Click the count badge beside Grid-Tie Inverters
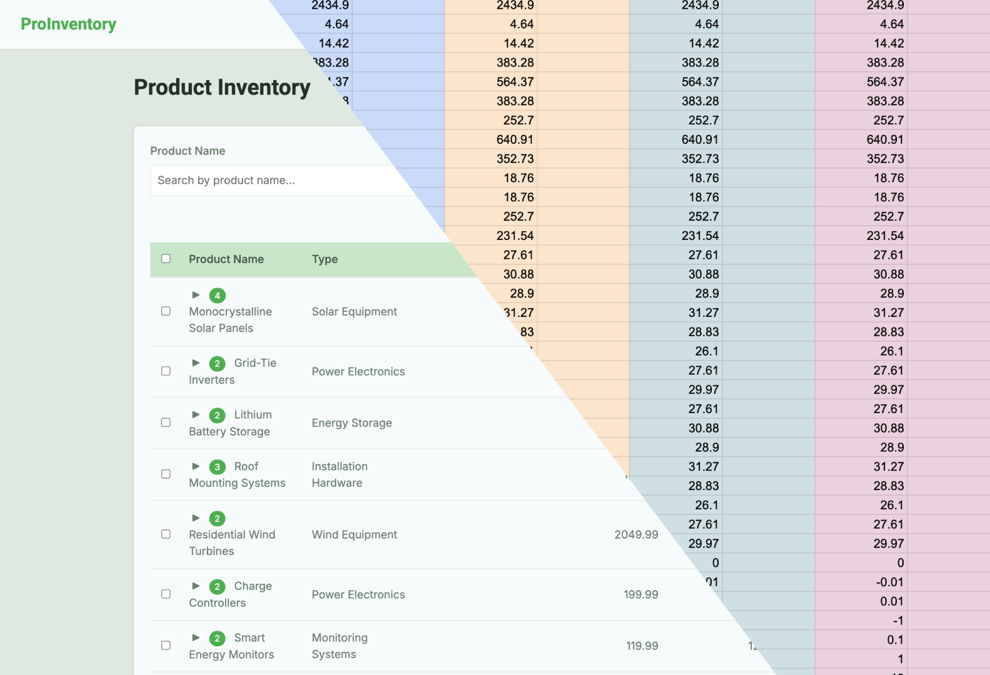The image size is (990, 675). pyautogui.click(x=217, y=364)
